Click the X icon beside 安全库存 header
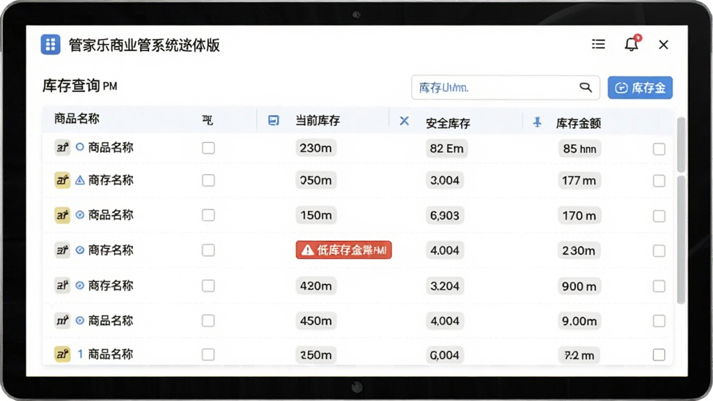Image resolution: width=713 pixels, height=401 pixels. (x=405, y=121)
